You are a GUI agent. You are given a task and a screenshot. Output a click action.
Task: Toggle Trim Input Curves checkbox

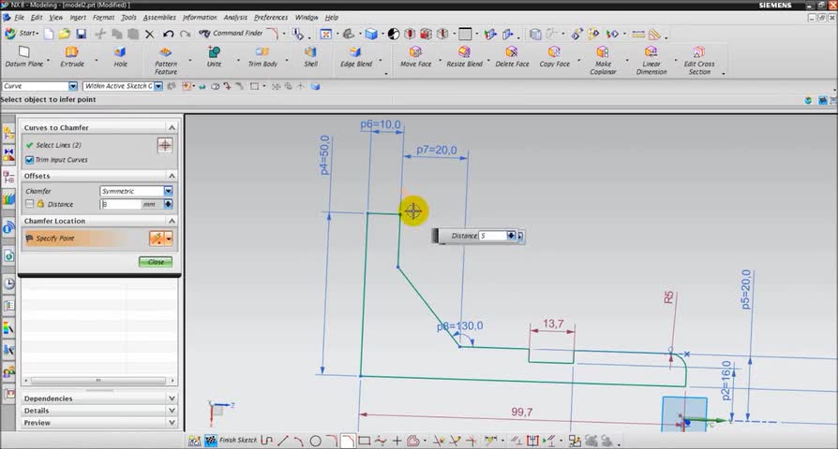tap(29, 159)
